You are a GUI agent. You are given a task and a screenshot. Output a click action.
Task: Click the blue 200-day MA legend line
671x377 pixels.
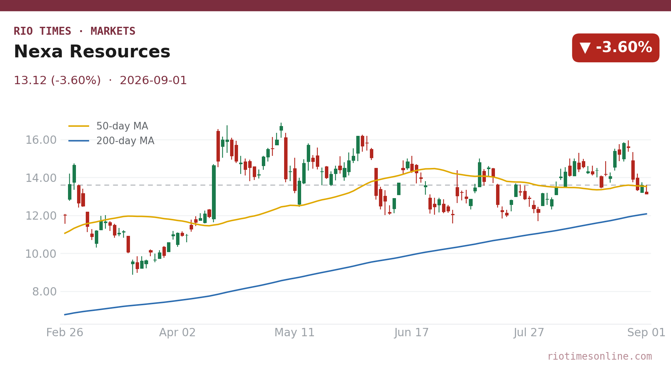79,141
